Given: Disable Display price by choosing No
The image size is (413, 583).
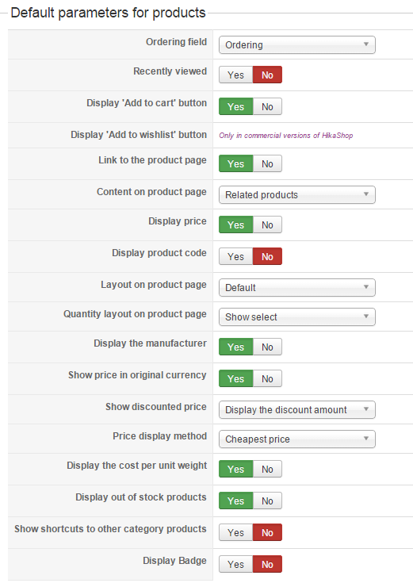Looking at the screenshot, I should 267,225.
